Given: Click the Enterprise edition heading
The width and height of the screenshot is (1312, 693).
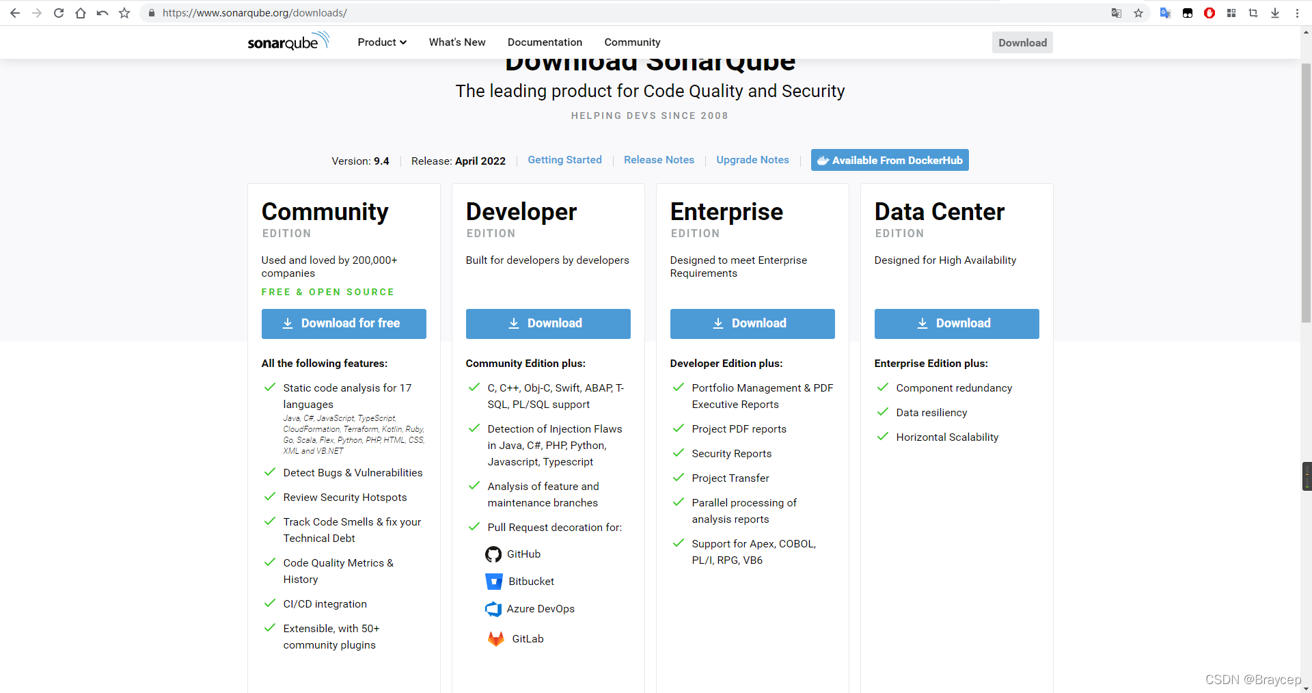Looking at the screenshot, I should (726, 212).
